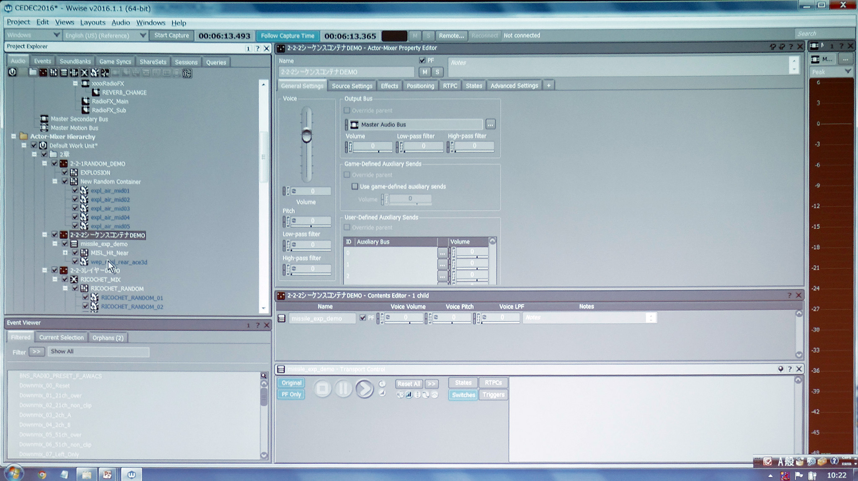Toggle Override parent under User-Defined Auxiliary Sends
The image size is (858, 481).
(x=347, y=228)
